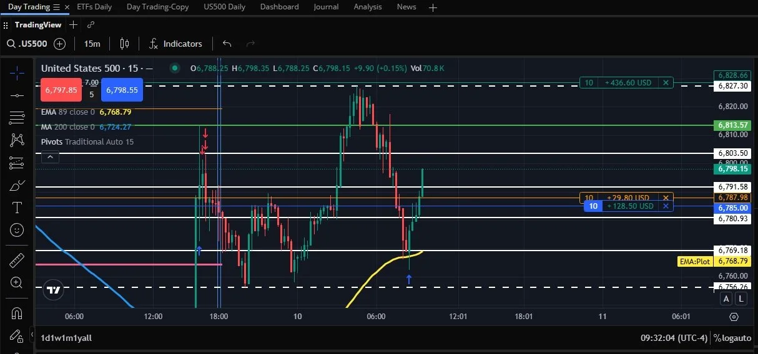This screenshot has height=354, width=758.
Task: Click the blue buy price 6,798.55
Action: pos(122,90)
